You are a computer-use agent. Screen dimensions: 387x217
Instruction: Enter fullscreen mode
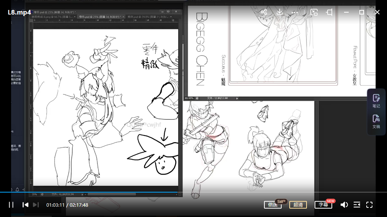(x=369, y=205)
